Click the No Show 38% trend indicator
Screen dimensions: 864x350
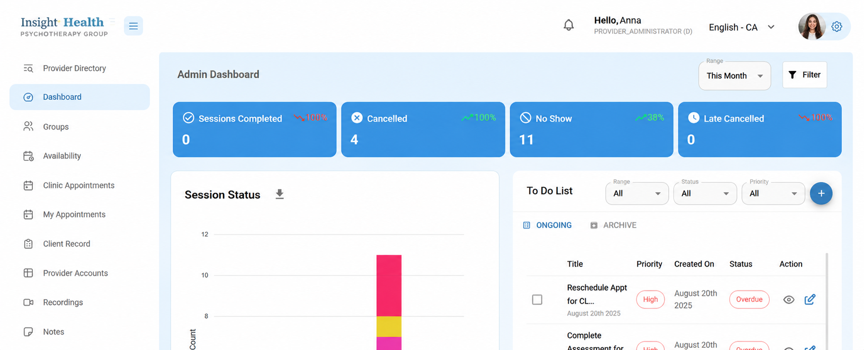pos(649,118)
